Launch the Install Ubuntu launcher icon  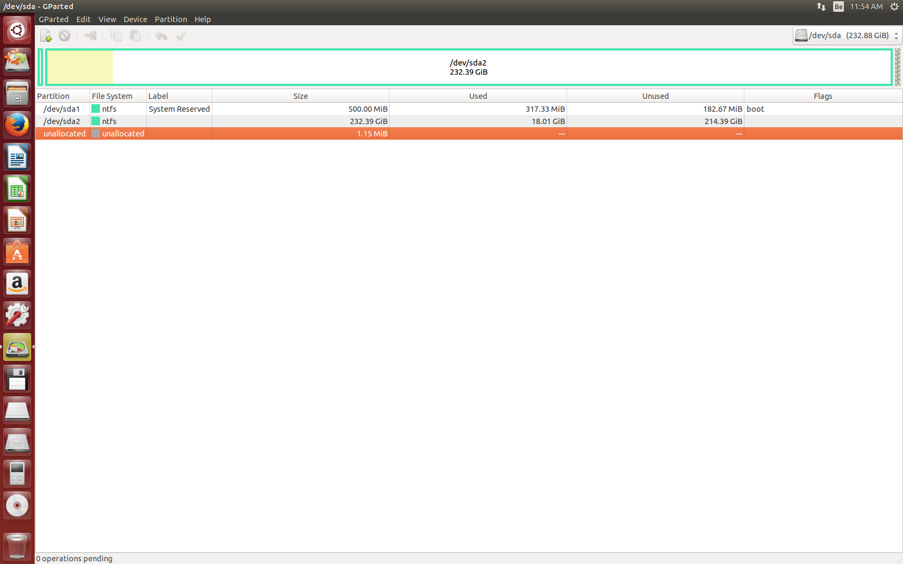(x=17, y=61)
